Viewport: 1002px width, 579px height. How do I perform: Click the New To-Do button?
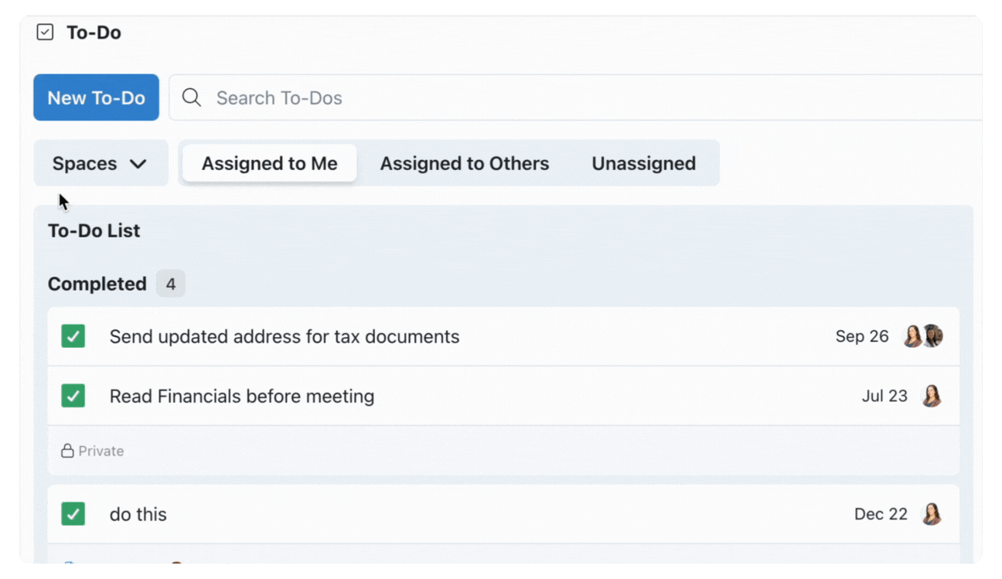coord(96,97)
